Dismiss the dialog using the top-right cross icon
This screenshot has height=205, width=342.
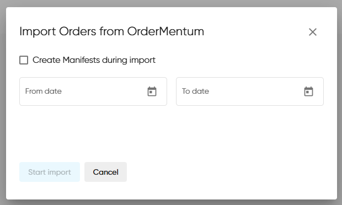[x=313, y=32]
